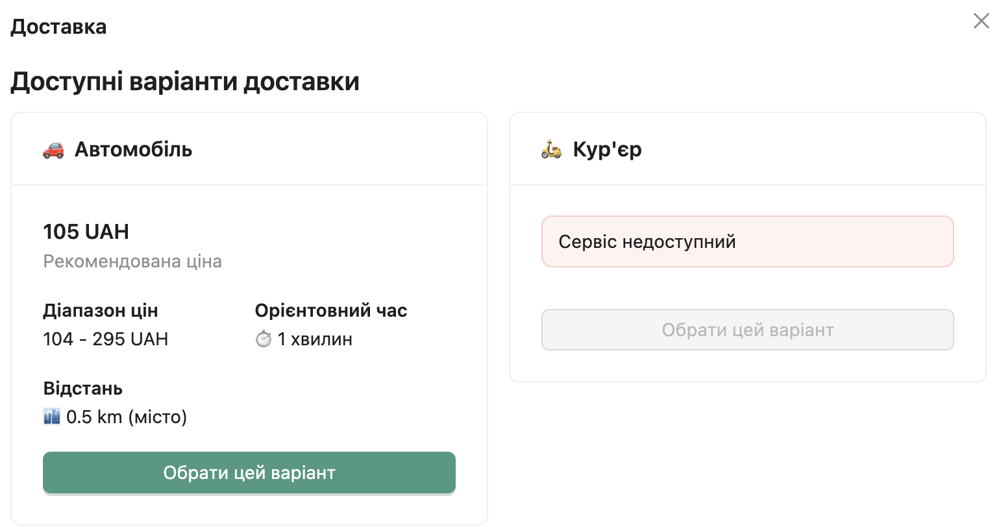1001x527 pixels.
Task: Click the disabled Обрати цей варіант button
Action: [x=747, y=330]
